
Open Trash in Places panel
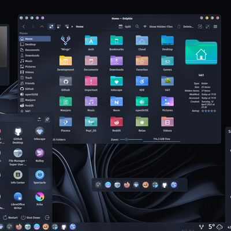click(35, 78)
